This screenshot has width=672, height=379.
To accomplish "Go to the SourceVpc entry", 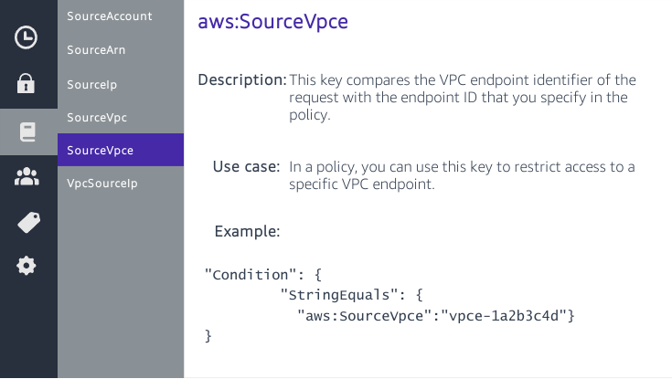I will [x=95, y=117].
